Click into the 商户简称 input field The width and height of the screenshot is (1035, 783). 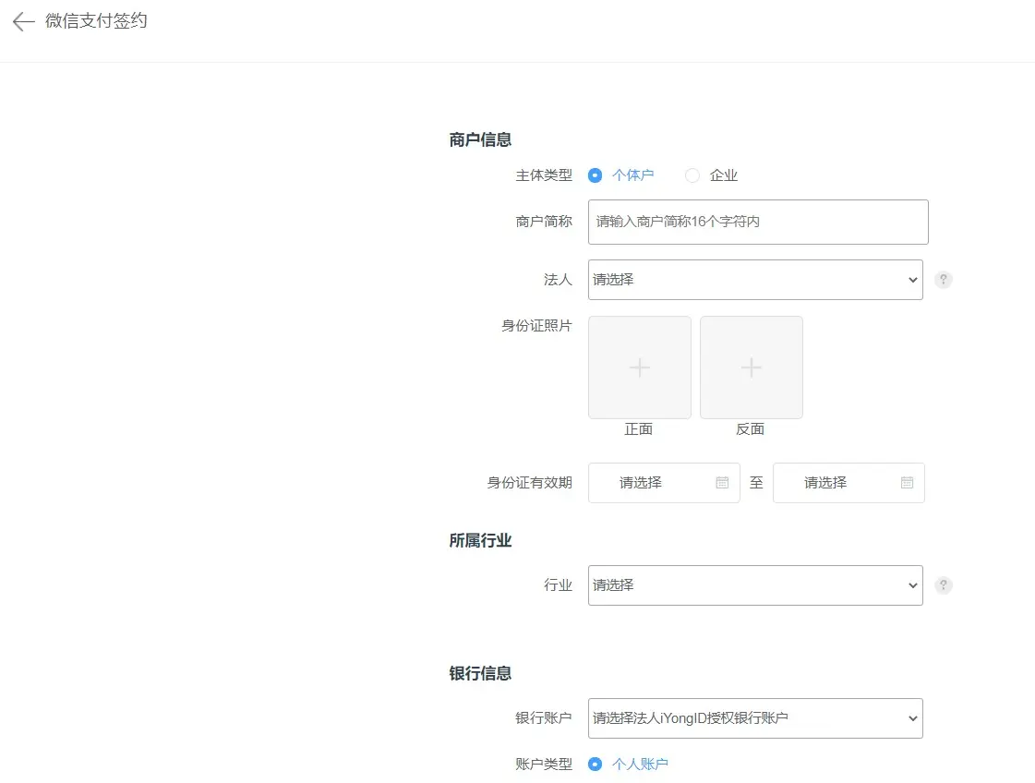pyautogui.click(x=757, y=223)
